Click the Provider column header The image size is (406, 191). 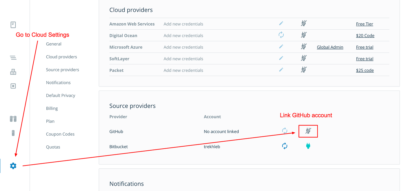[118, 117]
